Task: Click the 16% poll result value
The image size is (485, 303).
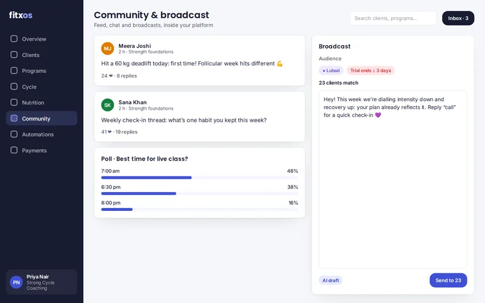Action: pos(293,203)
